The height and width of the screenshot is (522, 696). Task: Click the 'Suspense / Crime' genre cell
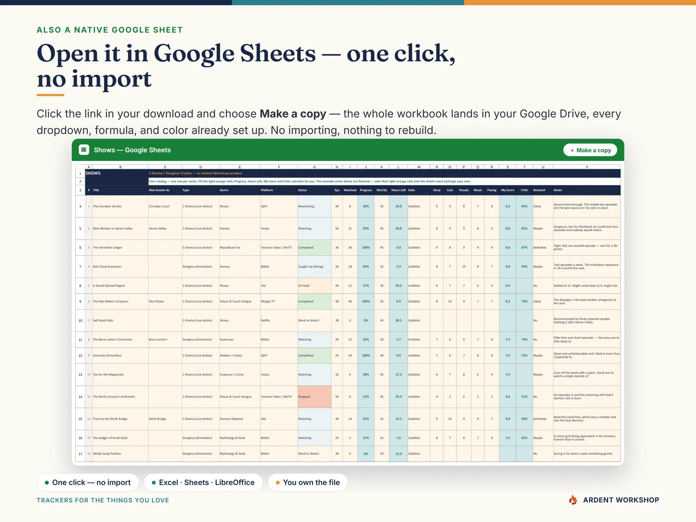pos(240,375)
